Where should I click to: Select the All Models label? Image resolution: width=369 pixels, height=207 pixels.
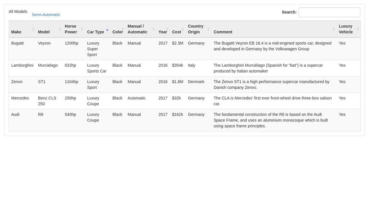point(18,11)
